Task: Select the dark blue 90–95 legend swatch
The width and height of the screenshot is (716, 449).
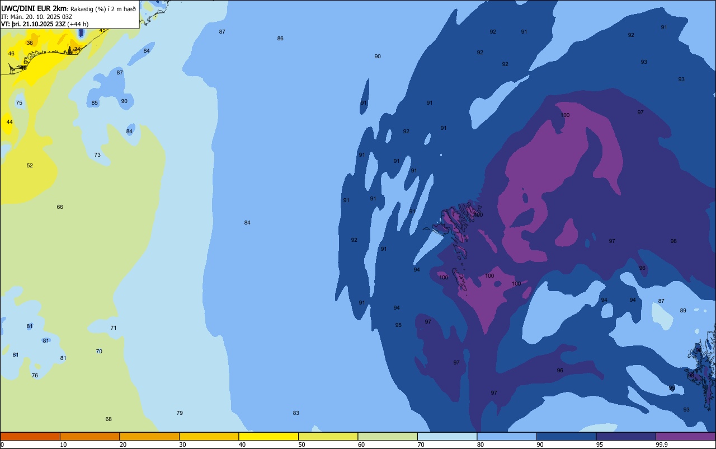Action: 566,436
